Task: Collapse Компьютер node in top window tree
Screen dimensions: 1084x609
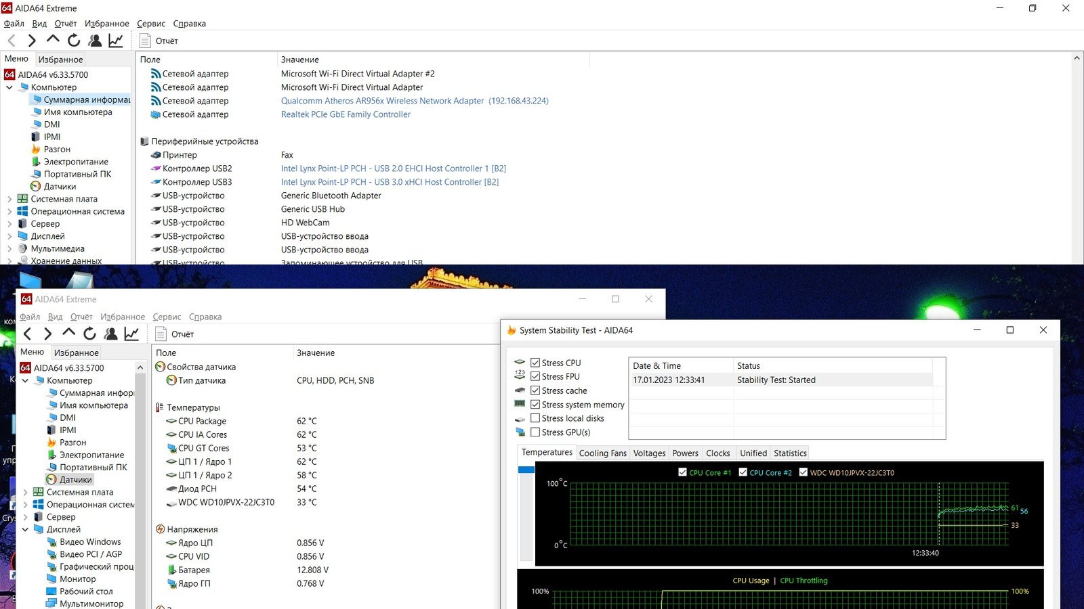Action: (9, 87)
